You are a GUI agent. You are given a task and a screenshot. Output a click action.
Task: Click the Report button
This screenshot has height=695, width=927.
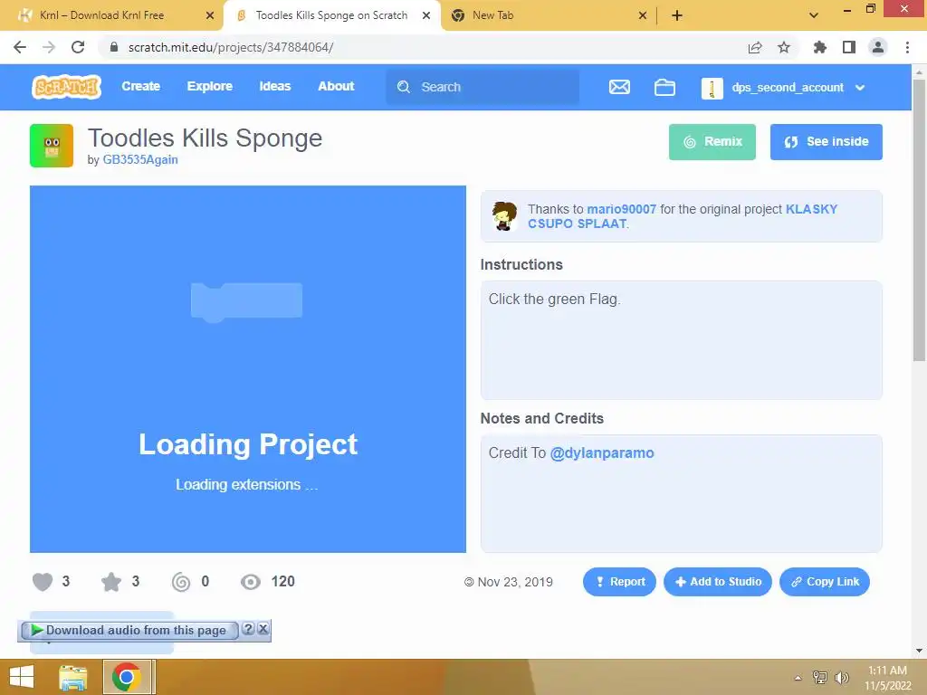619,582
